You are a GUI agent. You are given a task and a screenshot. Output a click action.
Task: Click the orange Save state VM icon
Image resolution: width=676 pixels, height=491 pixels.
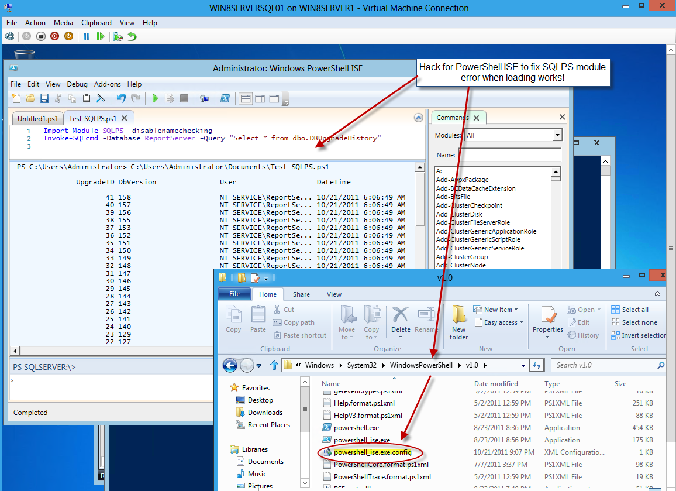tap(68, 37)
